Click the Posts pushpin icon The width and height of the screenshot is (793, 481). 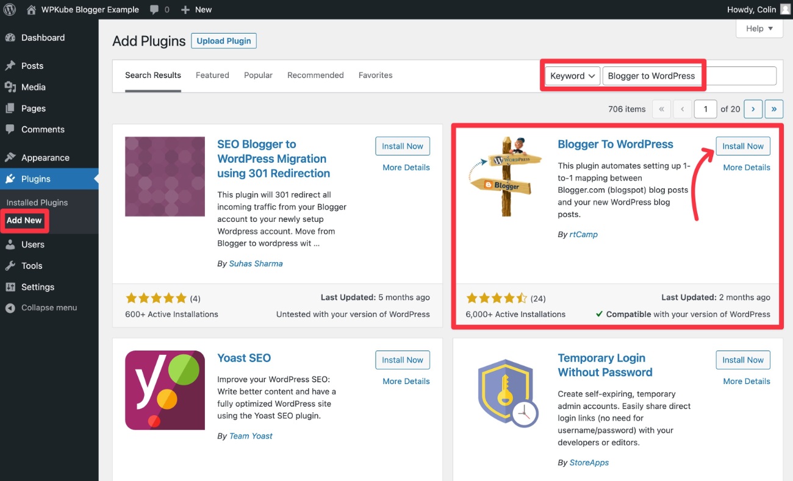(x=10, y=66)
